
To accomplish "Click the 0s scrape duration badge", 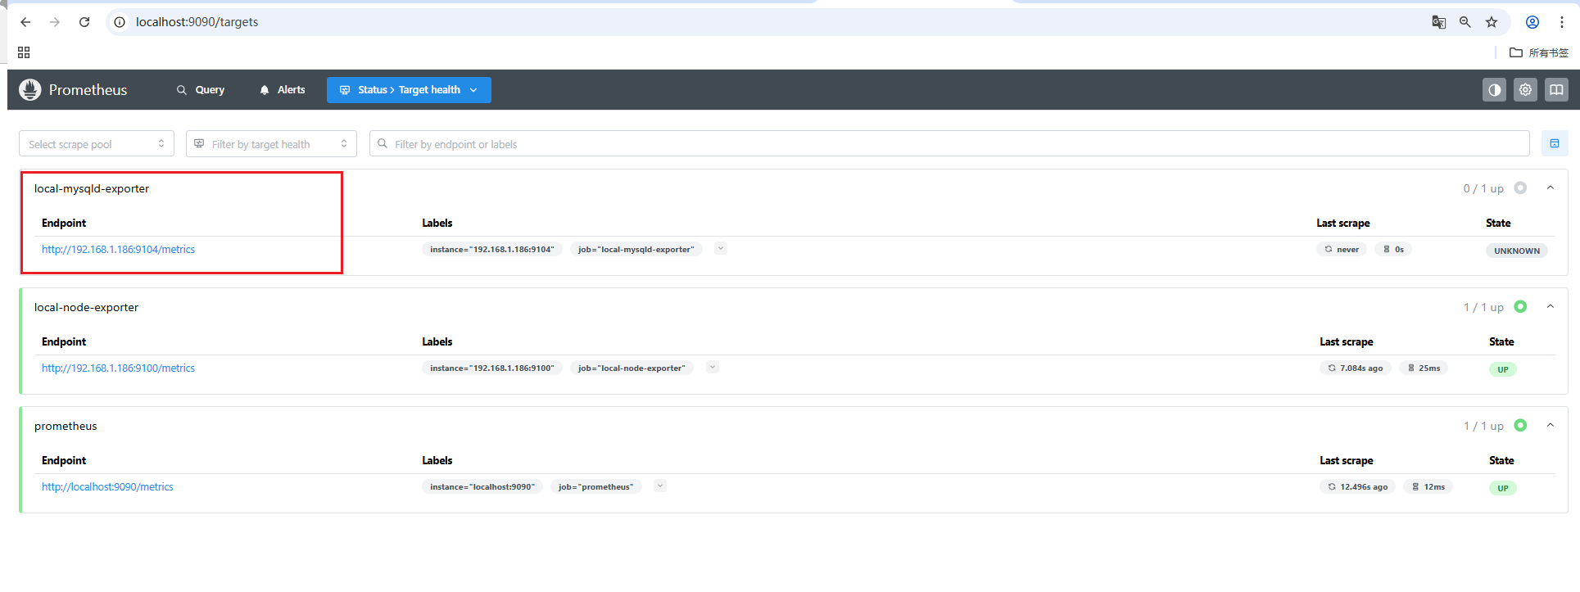I will (x=1393, y=250).
